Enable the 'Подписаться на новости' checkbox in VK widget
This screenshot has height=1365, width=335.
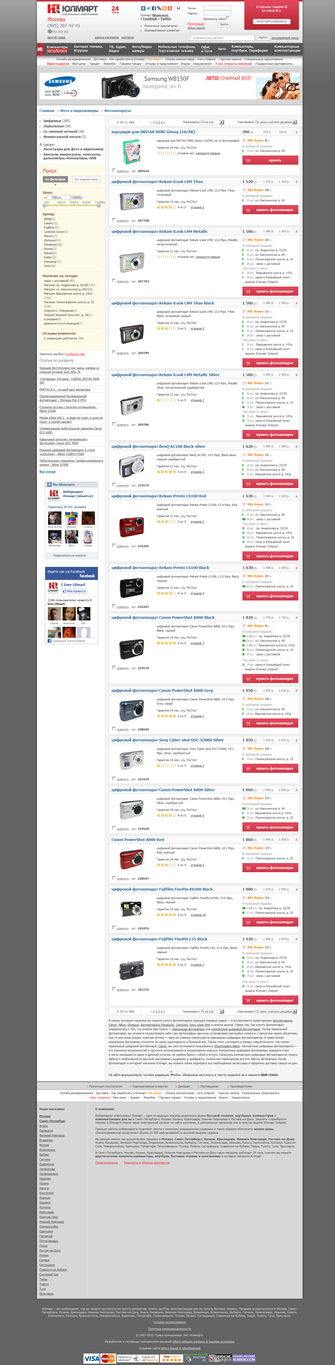tap(49, 555)
